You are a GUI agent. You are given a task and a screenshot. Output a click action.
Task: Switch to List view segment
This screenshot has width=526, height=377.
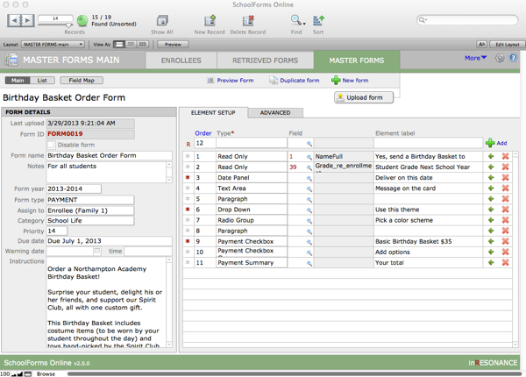click(42, 81)
